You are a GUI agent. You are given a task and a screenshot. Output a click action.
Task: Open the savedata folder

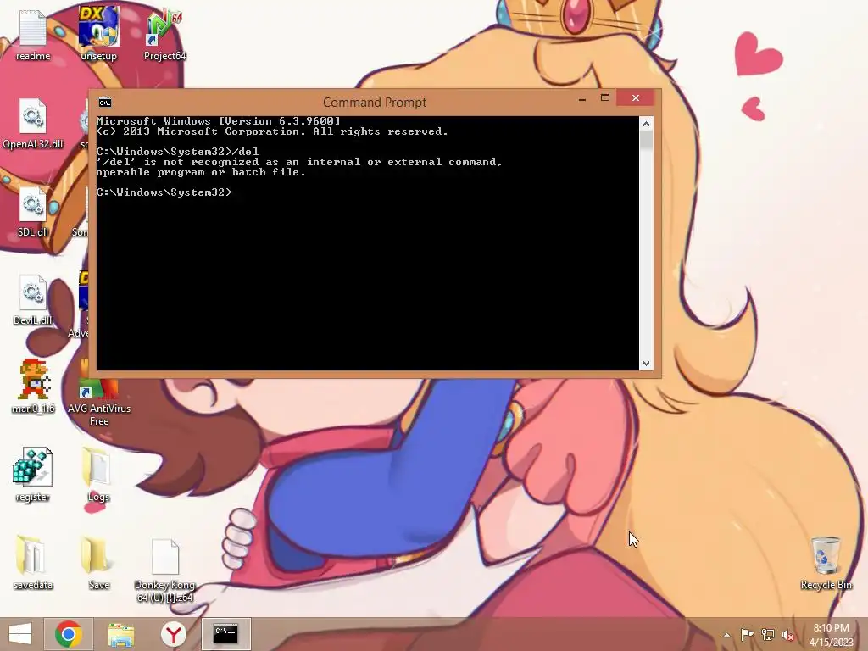[x=33, y=562]
